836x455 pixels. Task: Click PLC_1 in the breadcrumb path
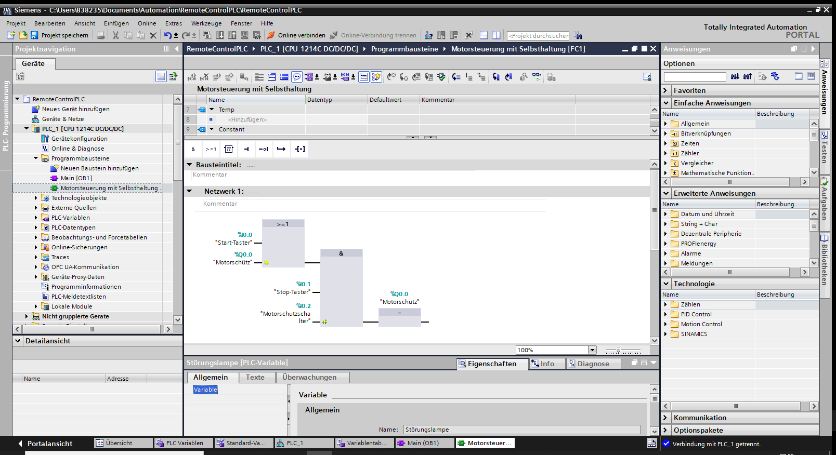coord(309,49)
